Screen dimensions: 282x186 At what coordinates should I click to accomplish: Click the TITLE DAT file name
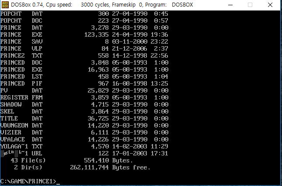coord(21,119)
